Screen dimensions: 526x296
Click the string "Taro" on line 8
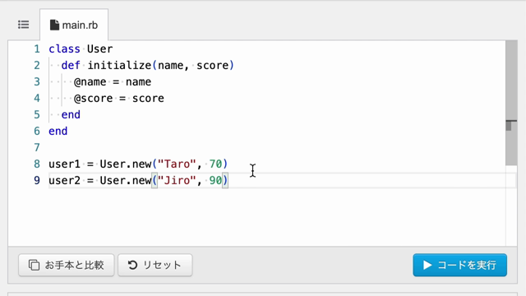(x=177, y=164)
